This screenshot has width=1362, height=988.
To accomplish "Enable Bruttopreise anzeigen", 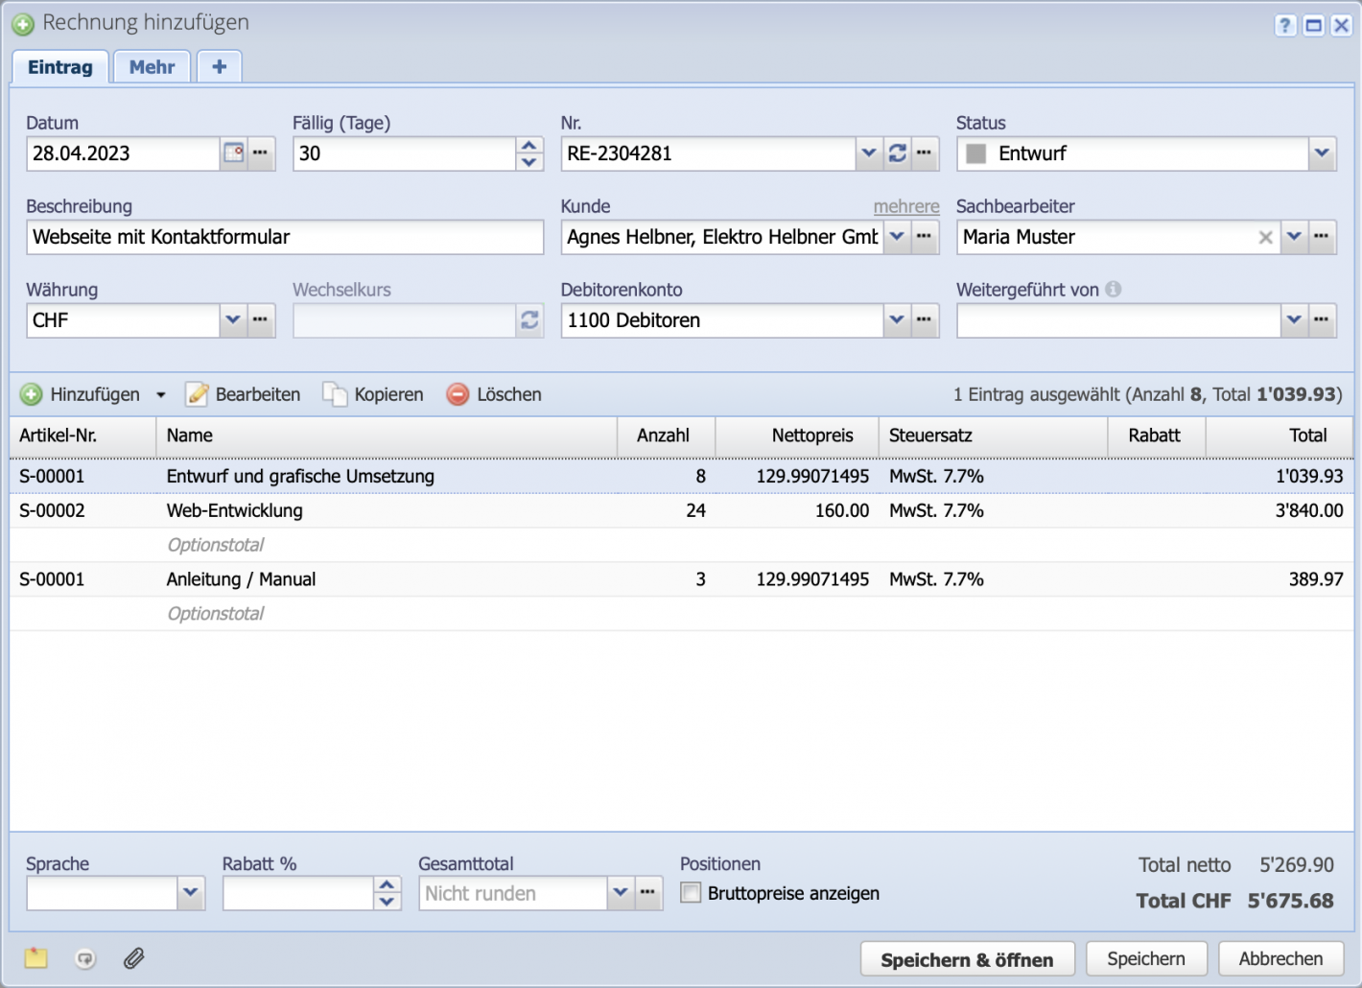I will click(690, 893).
